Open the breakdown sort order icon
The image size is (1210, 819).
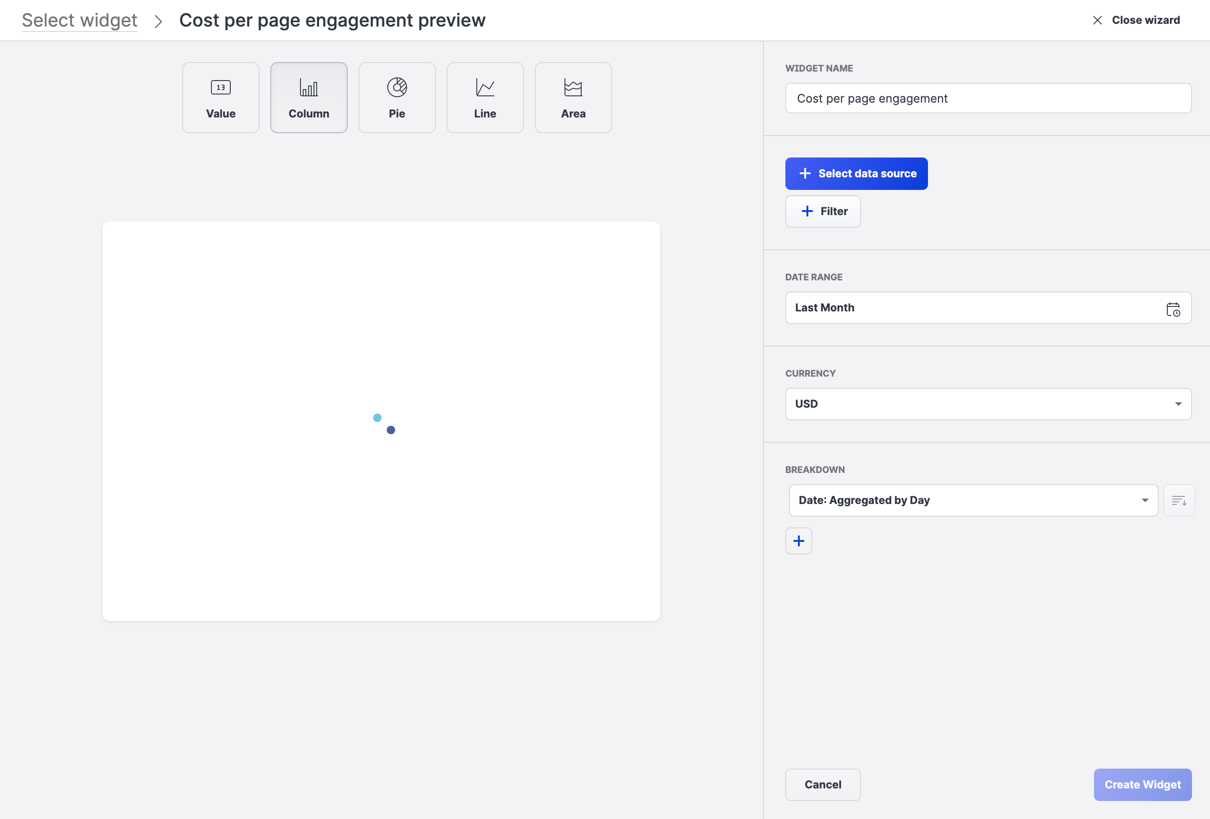coord(1179,501)
